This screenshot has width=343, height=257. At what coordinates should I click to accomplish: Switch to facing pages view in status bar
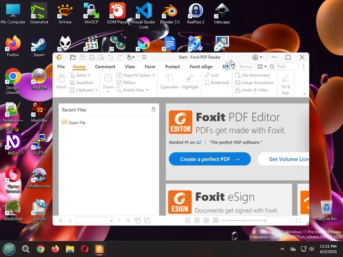pyautogui.click(x=206, y=221)
